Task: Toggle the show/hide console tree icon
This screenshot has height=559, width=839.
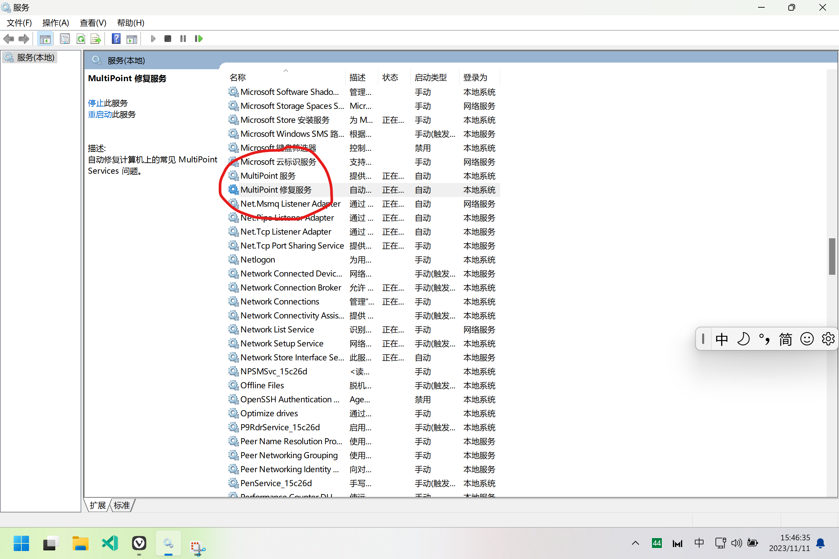Action: tap(45, 39)
